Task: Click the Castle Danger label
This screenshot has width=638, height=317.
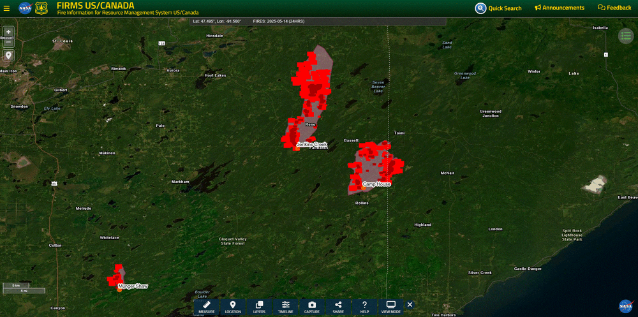Action: (x=528, y=269)
